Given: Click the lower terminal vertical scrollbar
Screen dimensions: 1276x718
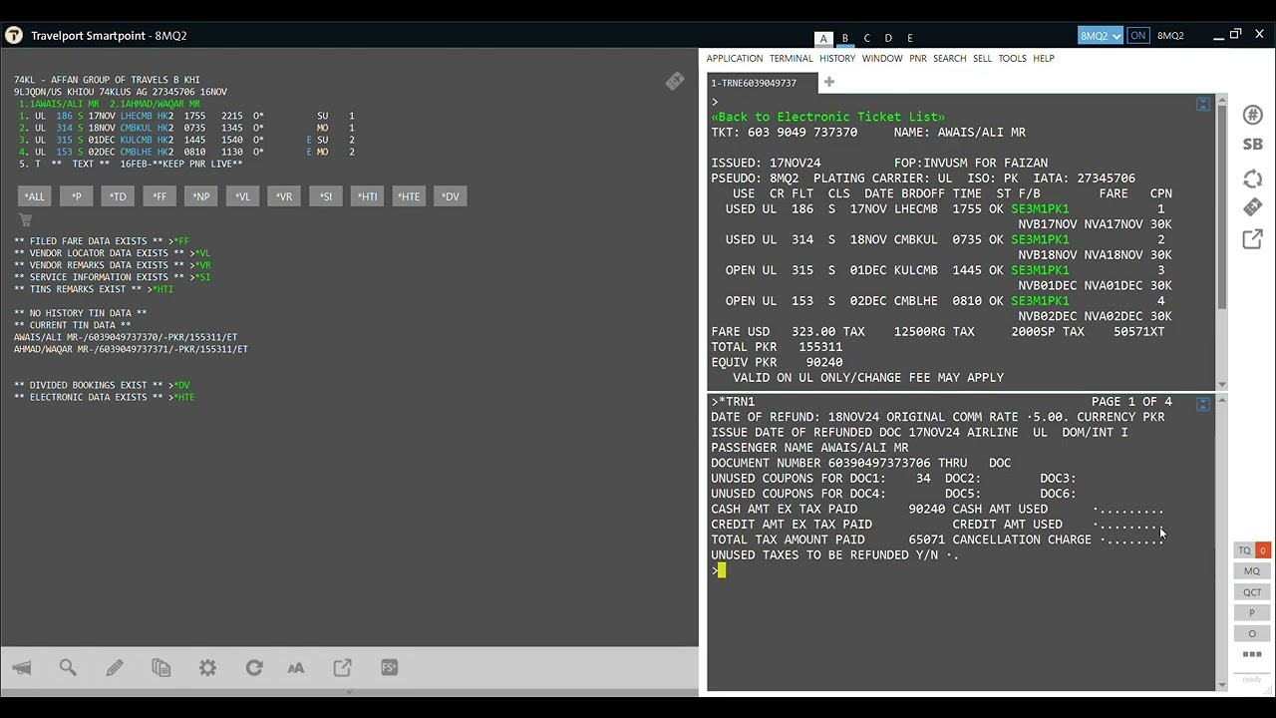Looking at the screenshot, I should pos(1222,543).
